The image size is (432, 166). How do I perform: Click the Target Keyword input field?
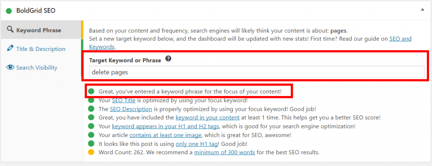point(257,72)
